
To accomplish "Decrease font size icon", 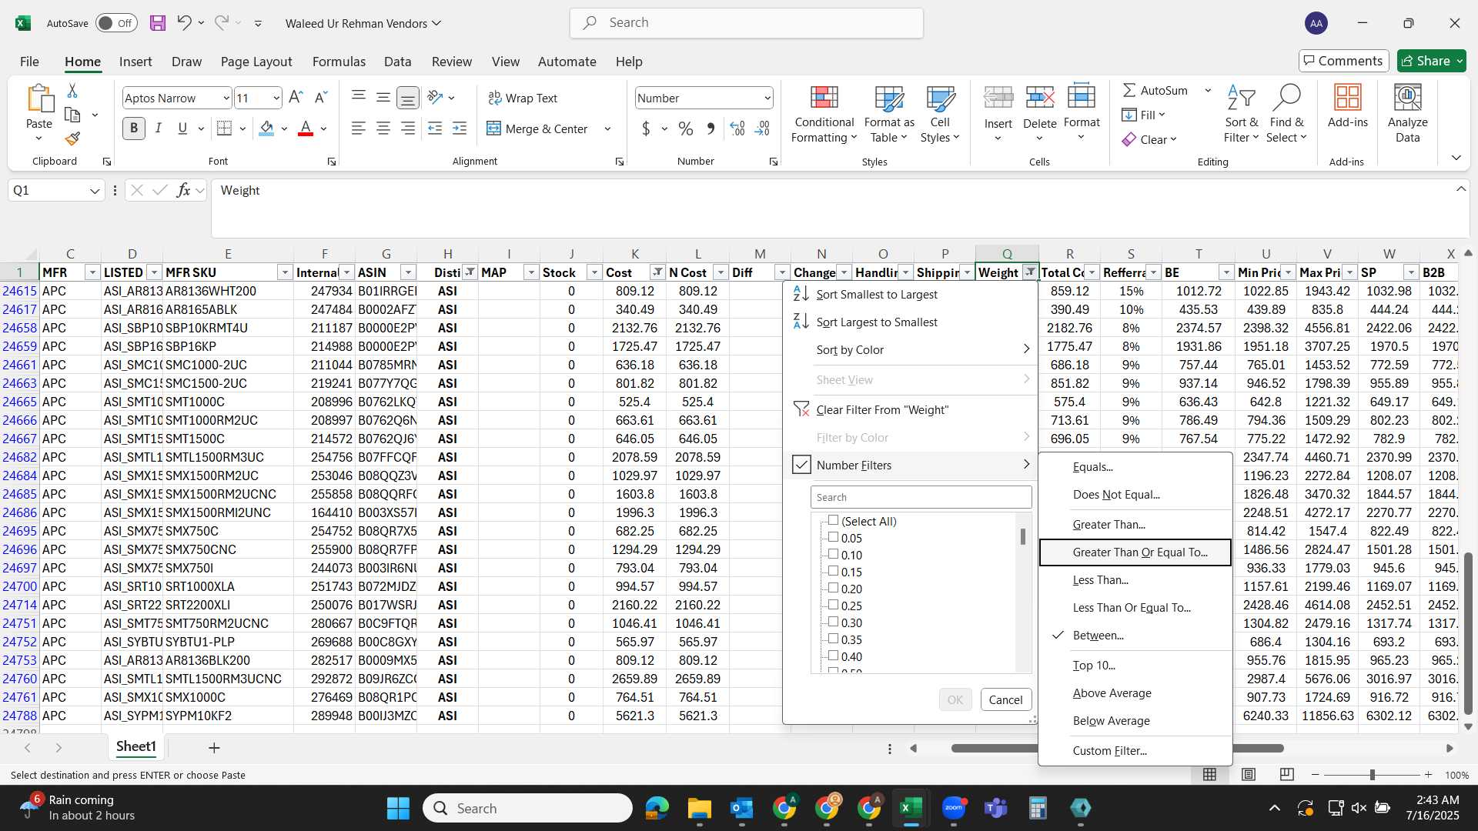I will [322, 98].
